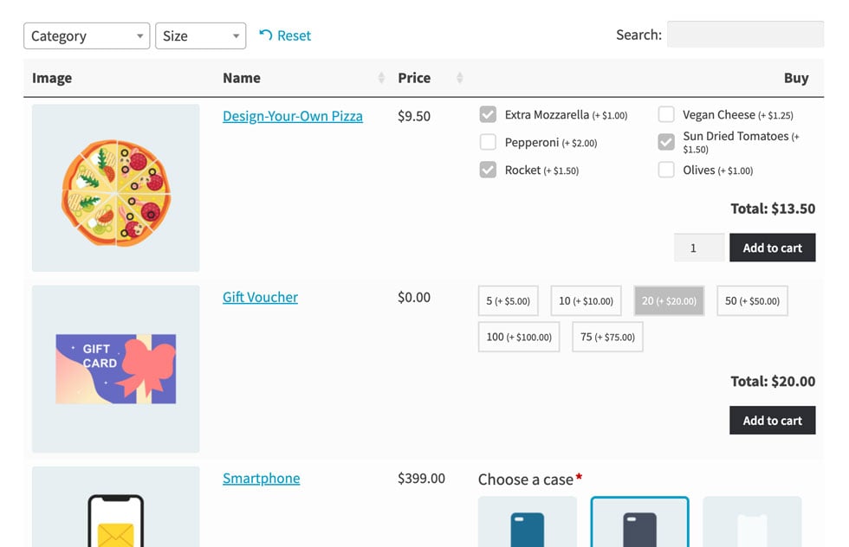The image size is (849, 547).
Task: Toggle off Sun Dried Tomatoes
Action: pyautogui.click(x=666, y=142)
